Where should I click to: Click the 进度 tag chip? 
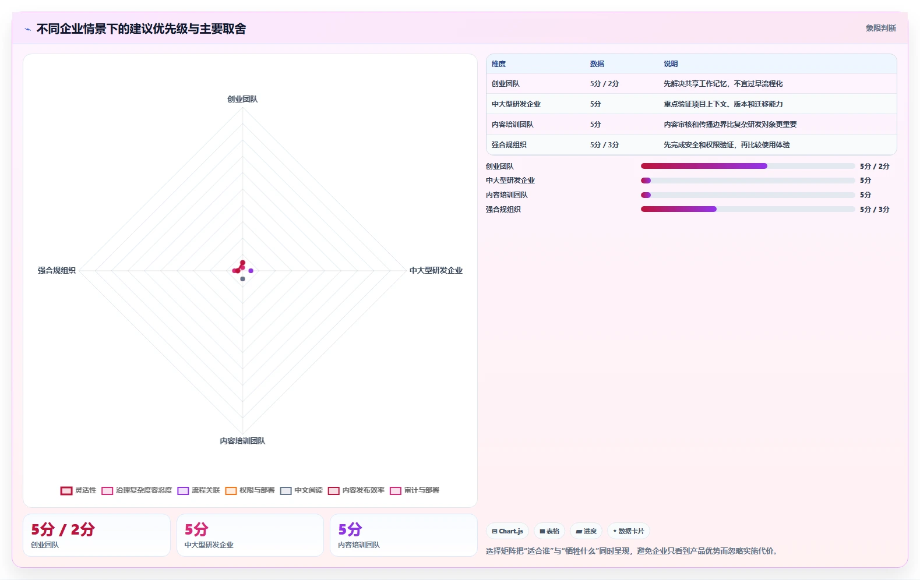pyautogui.click(x=586, y=531)
